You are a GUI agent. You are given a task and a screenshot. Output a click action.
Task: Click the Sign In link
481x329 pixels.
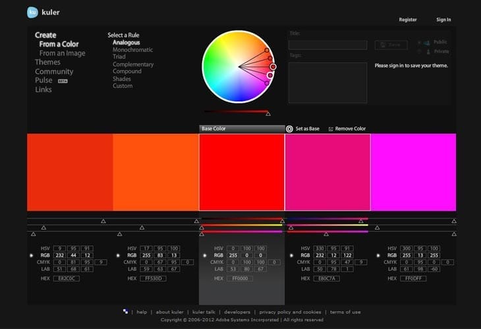(443, 20)
